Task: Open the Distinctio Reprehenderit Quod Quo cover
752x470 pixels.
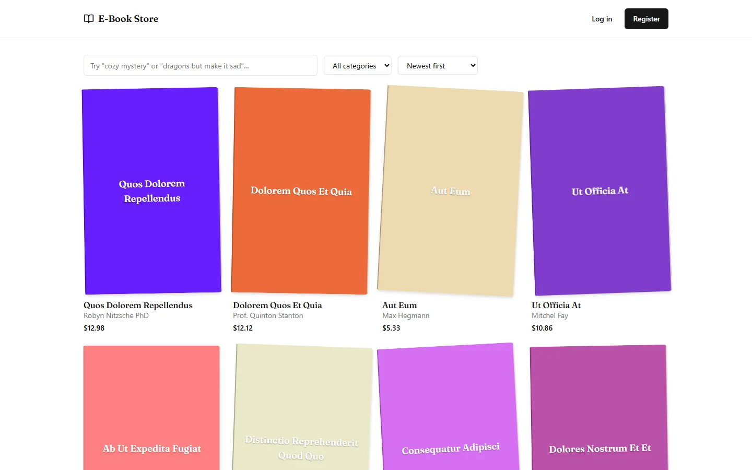Action: tap(302, 408)
